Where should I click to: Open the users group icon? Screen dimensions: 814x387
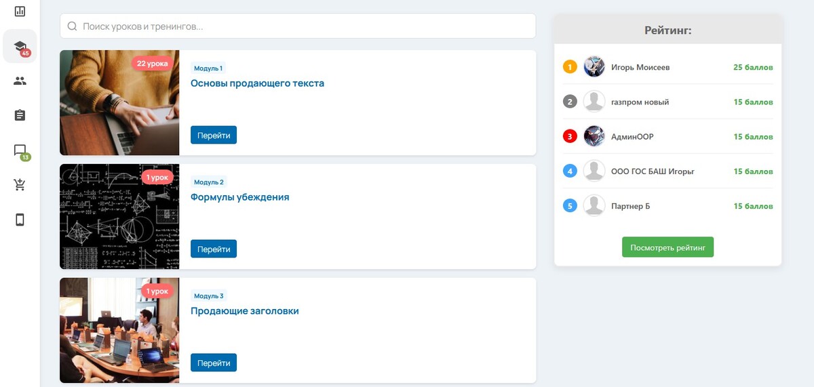pos(20,81)
